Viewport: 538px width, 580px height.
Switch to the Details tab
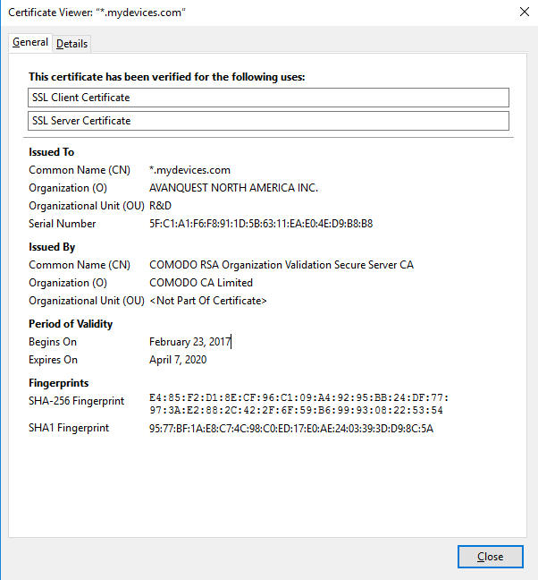click(x=71, y=44)
